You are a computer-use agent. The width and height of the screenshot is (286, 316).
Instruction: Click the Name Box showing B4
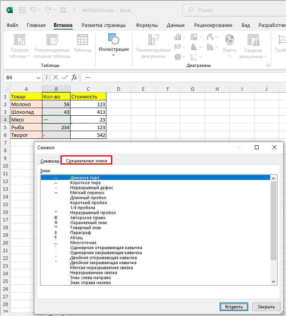[x=20, y=77]
